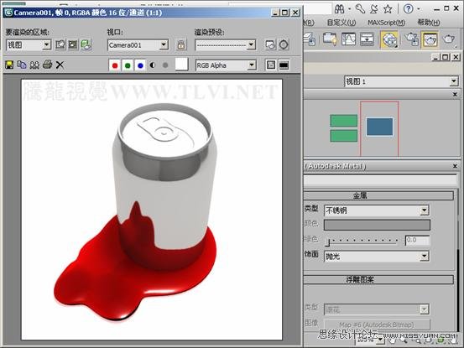Click the binoculars search icon
The width and height of the screenshot is (464, 348).
point(339,9)
